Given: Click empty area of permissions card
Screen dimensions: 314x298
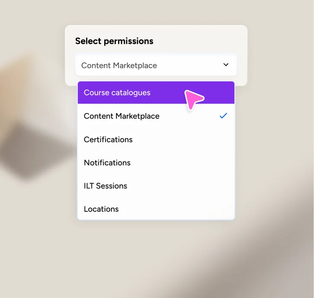Looking at the screenshot, I should point(200,40).
